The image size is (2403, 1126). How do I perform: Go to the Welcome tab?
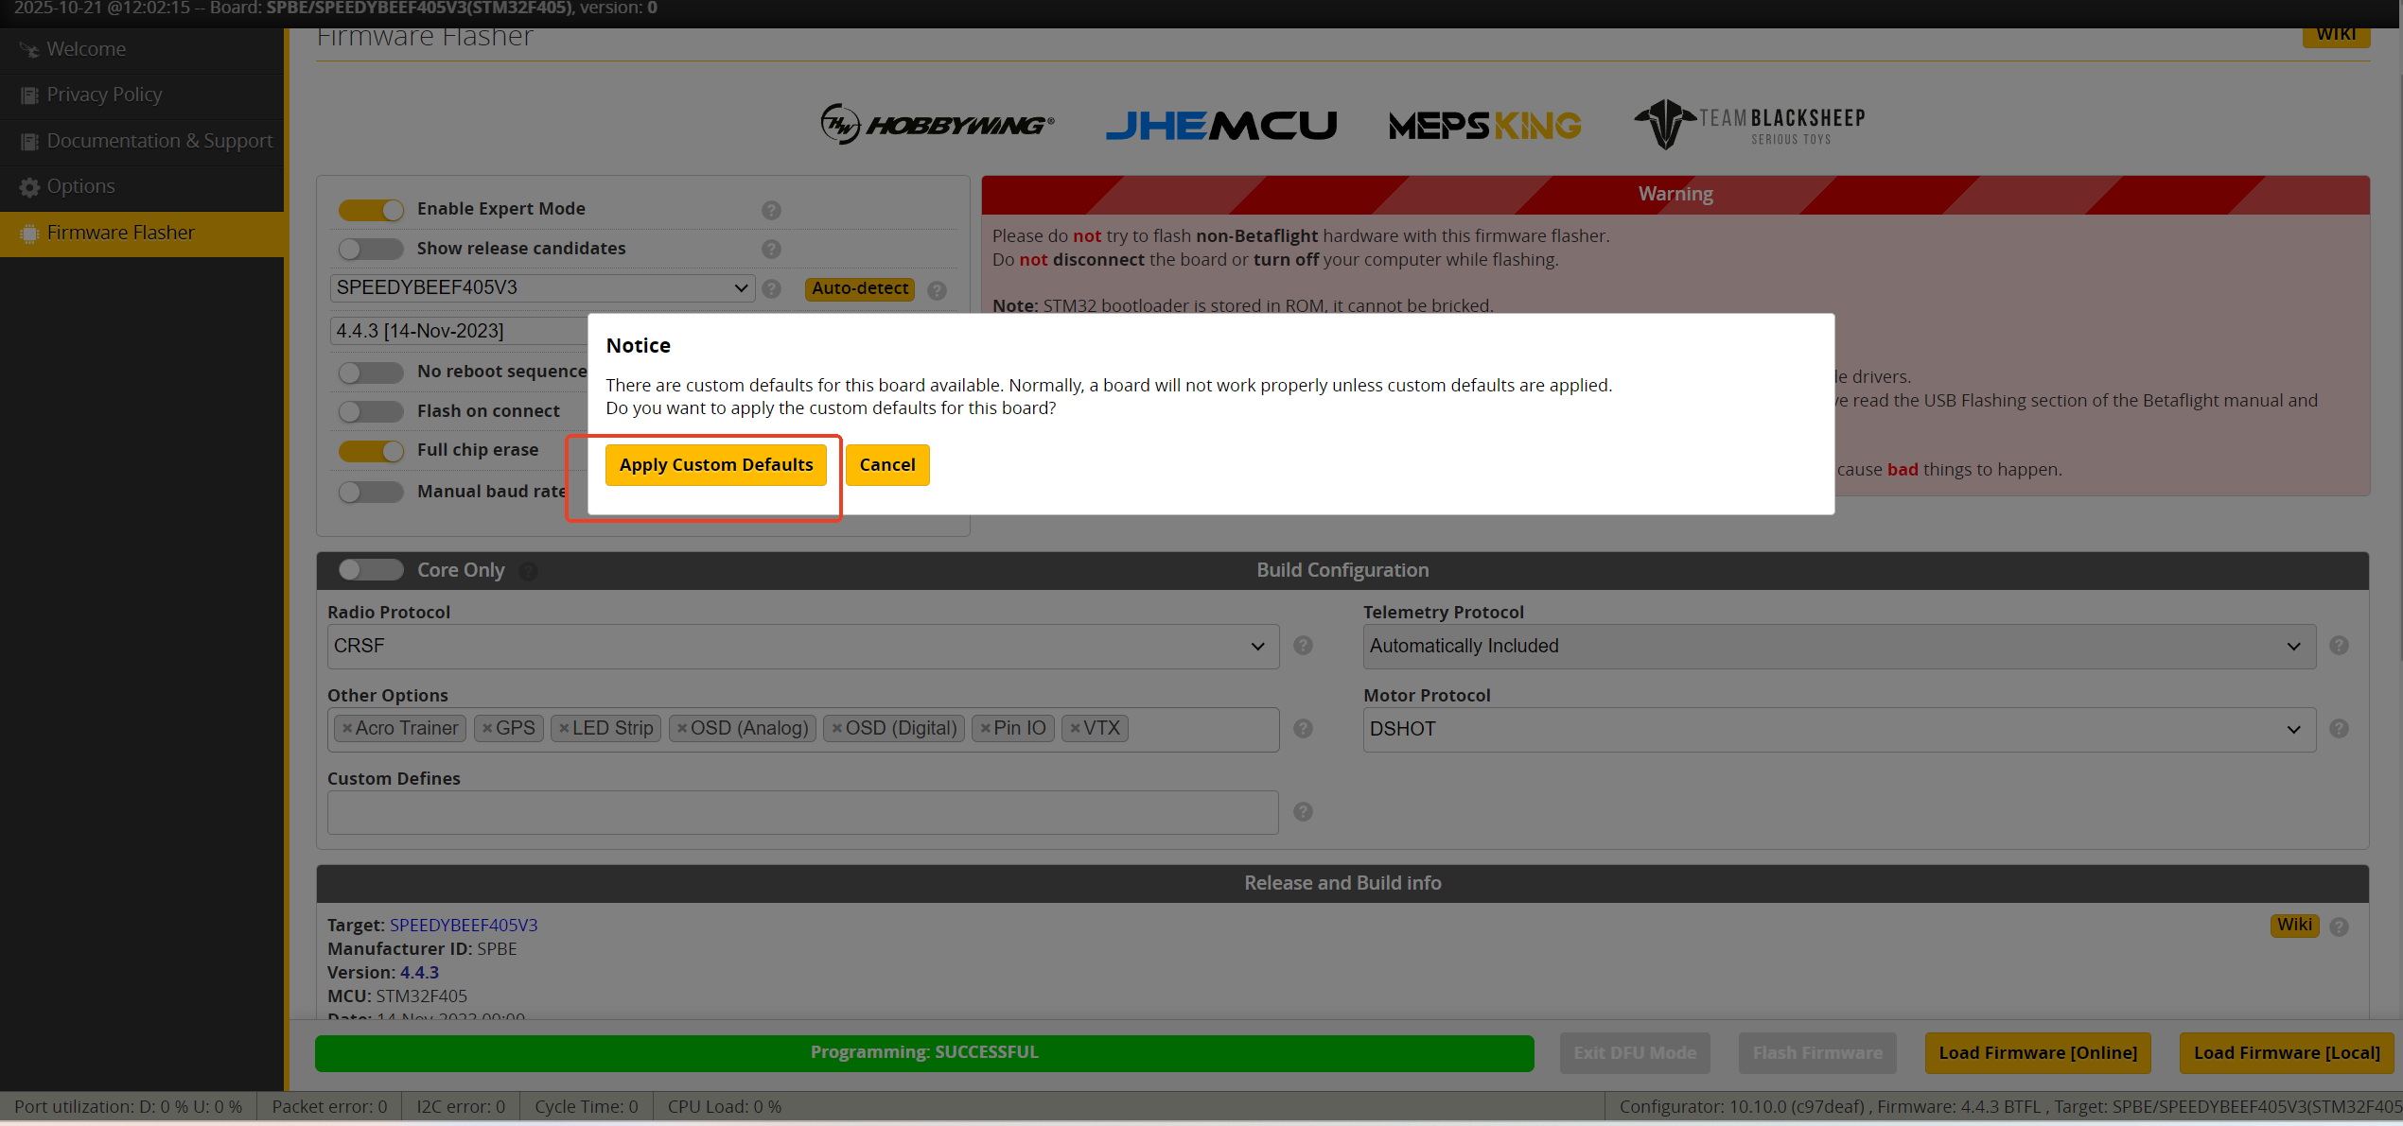pos(85,49)
